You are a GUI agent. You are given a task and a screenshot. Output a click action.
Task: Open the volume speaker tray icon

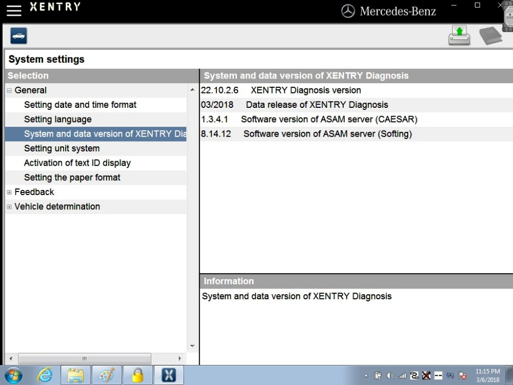[390, 376]
